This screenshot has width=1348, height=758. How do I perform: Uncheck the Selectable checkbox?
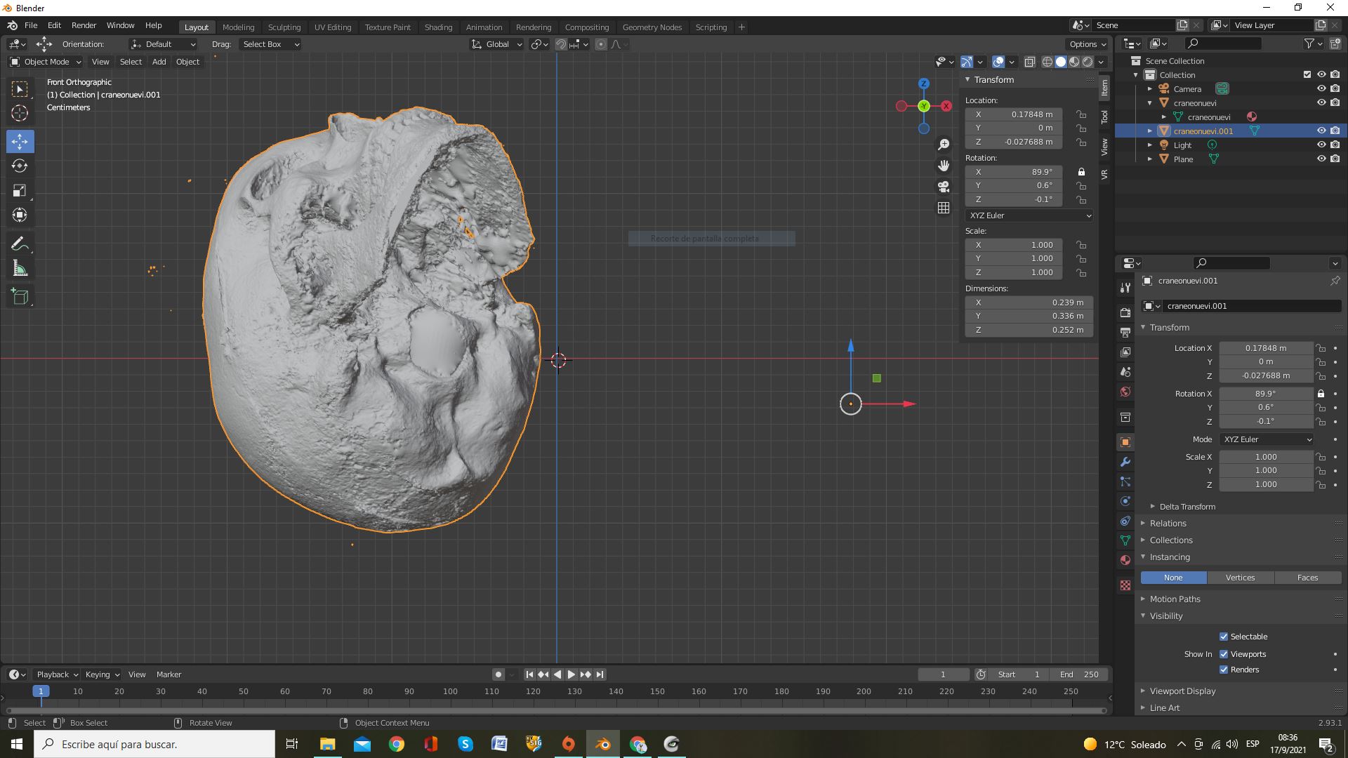1224,637
